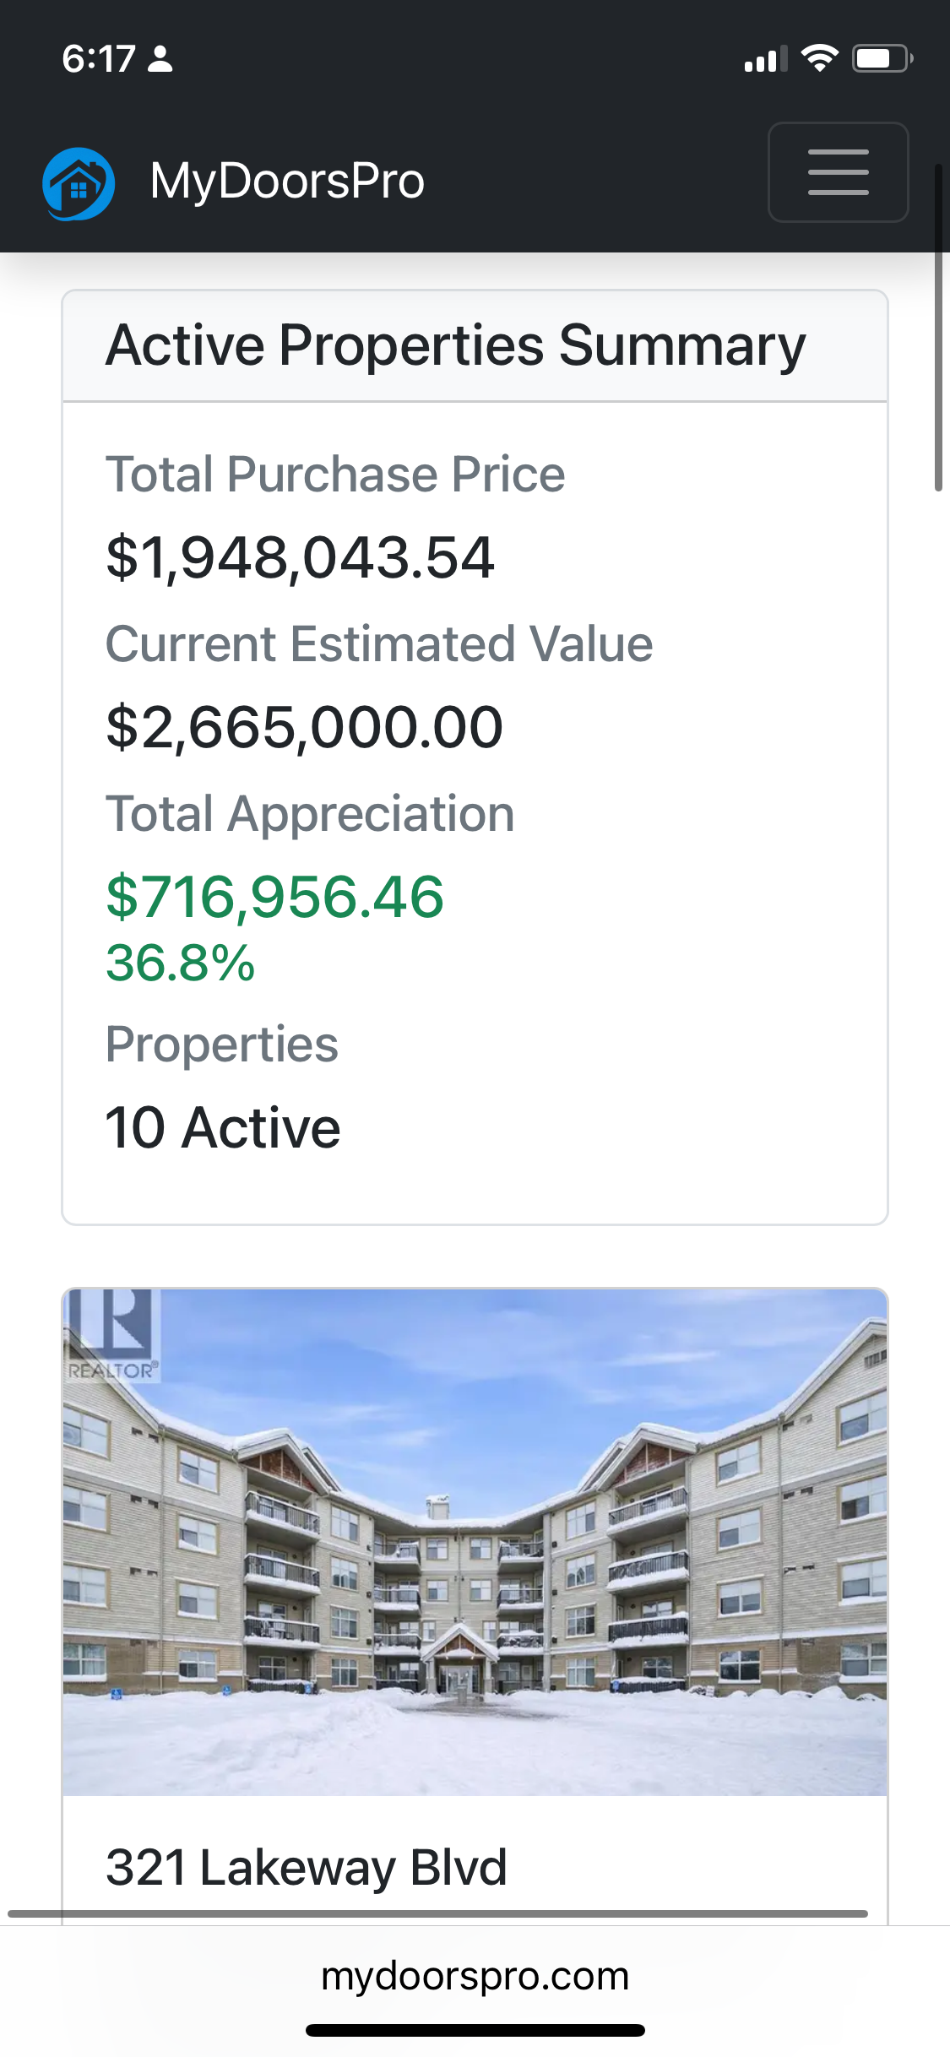Tap the Wi-Fi status icon
The width and height of the screenshot is (950, 2057).
coord(818,58)
